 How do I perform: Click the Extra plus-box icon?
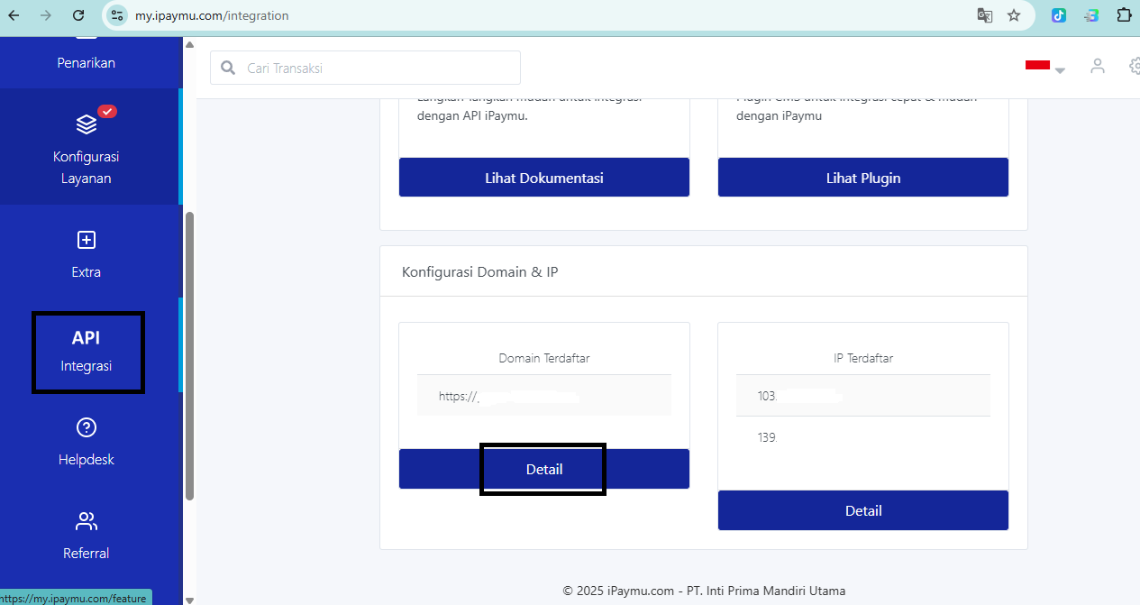[87, 240]
